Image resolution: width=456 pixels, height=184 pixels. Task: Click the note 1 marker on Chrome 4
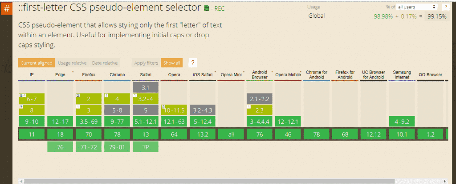[x=106, y=95]
